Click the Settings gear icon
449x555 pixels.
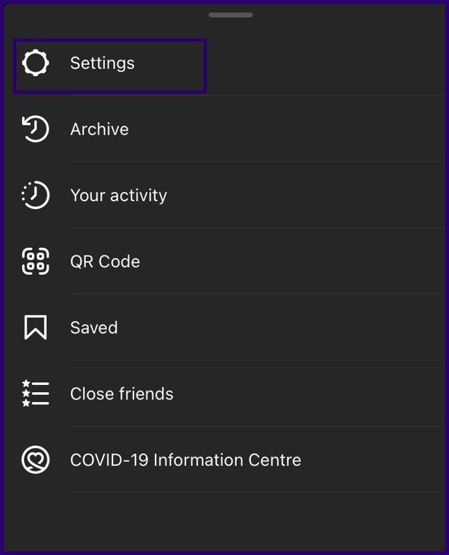tap(35, 63)
